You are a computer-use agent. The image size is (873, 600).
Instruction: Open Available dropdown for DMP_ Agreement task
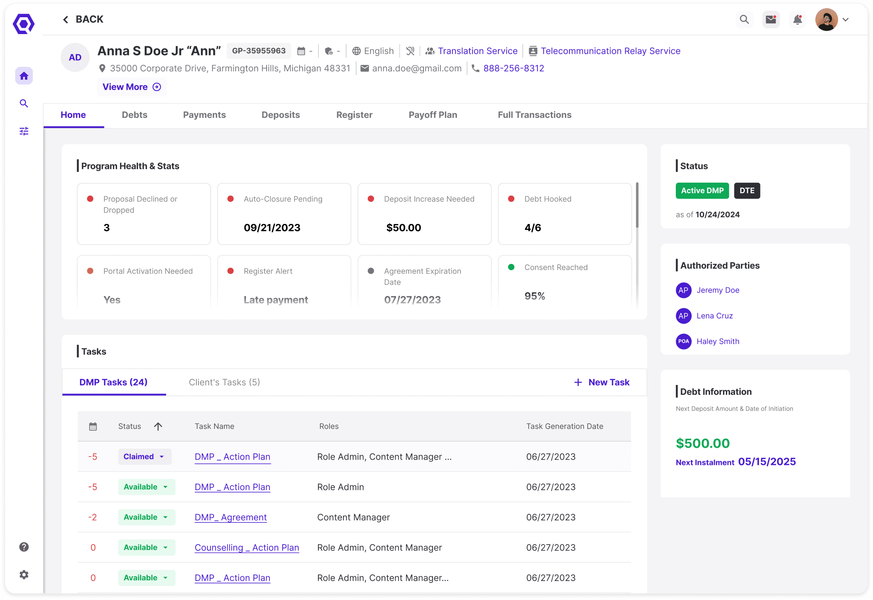click(166, 517)
